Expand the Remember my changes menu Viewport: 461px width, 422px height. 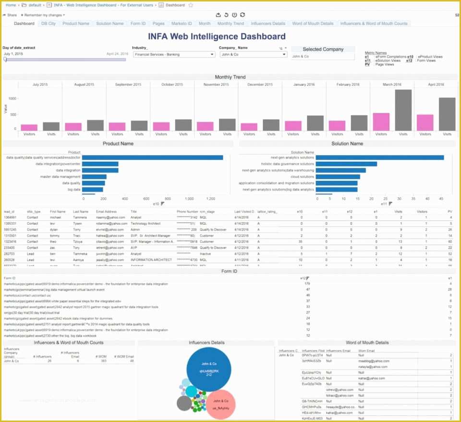point(43,15)
